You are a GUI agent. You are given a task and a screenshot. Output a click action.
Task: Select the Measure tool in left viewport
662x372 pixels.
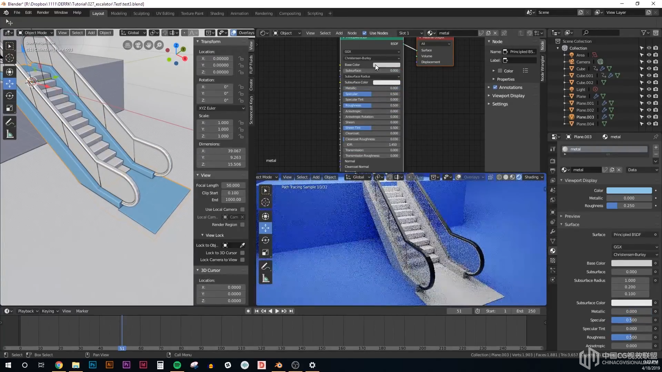pos(10,134)
